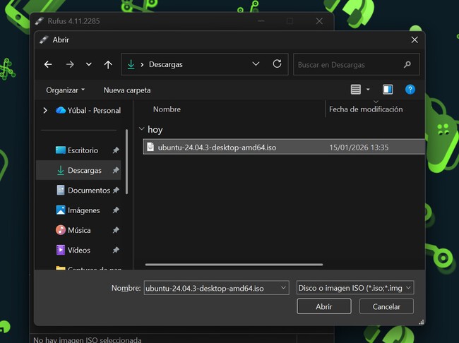Viewport: 459px width, 343px height.
Task: Click the Back navigation arrow
Action: pyautogui.click(x=48, y=64)
